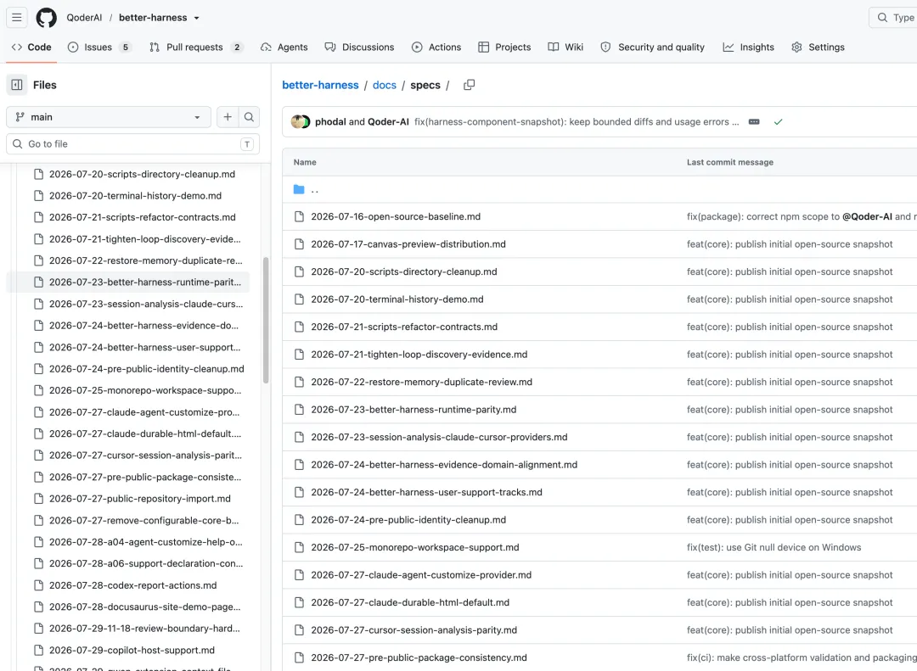Open the parent folder '..' row
This screenshot has width=917, height=671.
point(315,189)
